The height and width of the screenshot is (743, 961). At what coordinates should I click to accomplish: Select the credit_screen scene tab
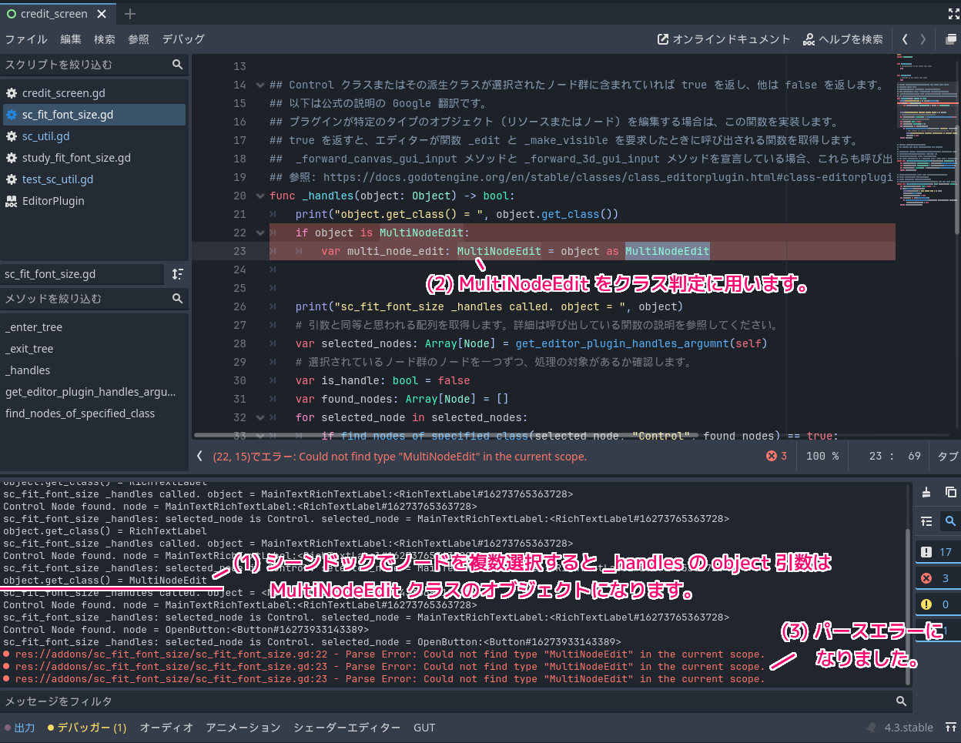click(54, 14)
